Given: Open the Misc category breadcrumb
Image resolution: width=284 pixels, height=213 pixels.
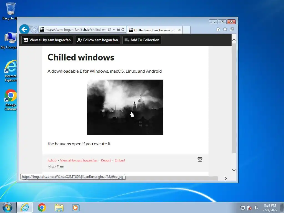Looking at the screenshot, I should (x=51, y=166).
